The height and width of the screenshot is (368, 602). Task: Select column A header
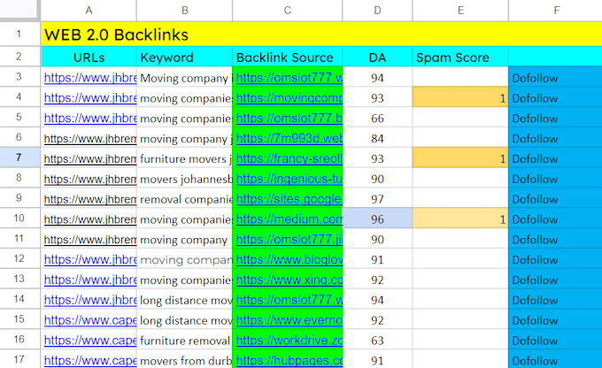tap(89, 11)
